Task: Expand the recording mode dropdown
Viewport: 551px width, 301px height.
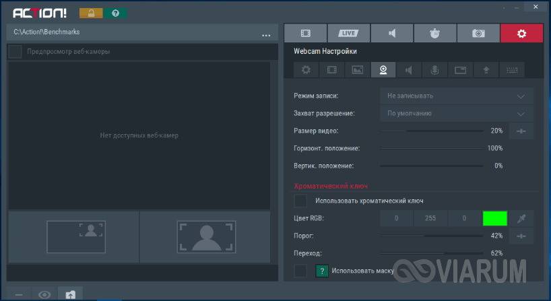Action: click(456, 96)
